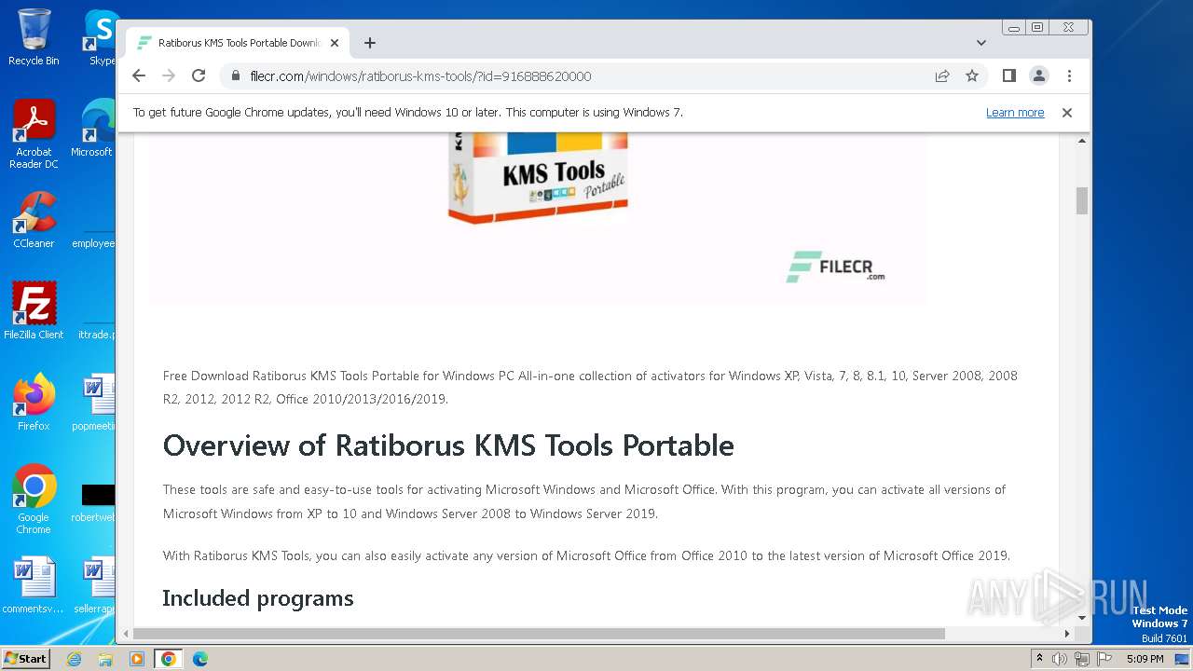Open File Explorer from the taskbar

pyautogui.click(x=105, y=659)
